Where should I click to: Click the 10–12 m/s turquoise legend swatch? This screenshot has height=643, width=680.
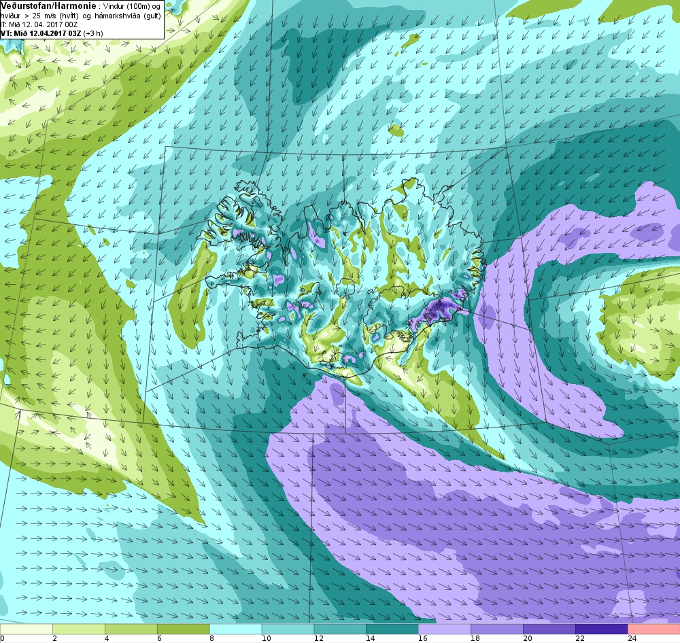click(288, 629)
